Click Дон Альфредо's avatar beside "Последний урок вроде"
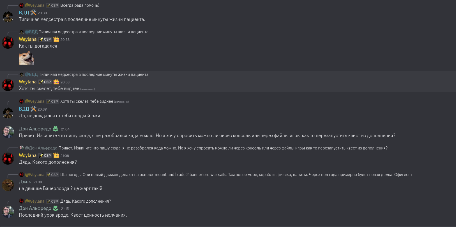 [8, 212]
